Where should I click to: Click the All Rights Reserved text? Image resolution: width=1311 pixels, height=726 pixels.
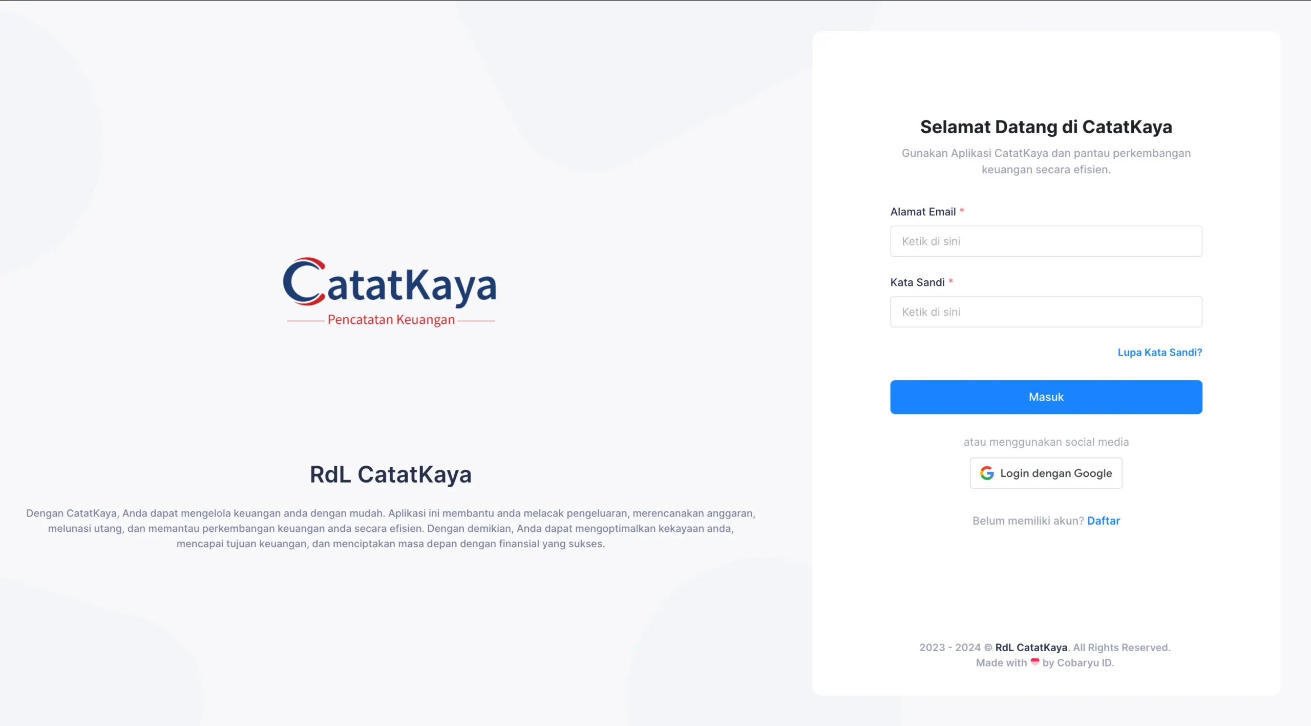[1122, 648]
